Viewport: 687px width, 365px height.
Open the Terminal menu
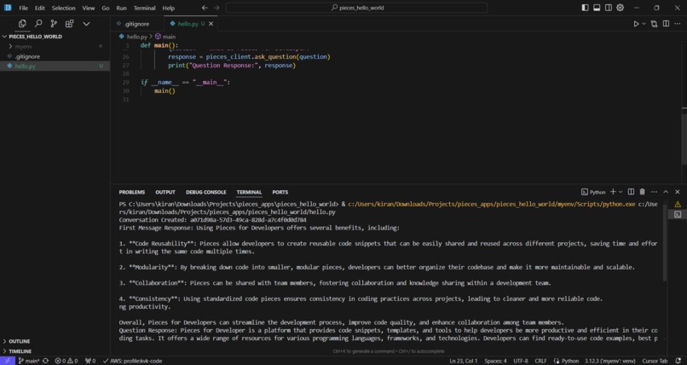(x=145, y=8)
